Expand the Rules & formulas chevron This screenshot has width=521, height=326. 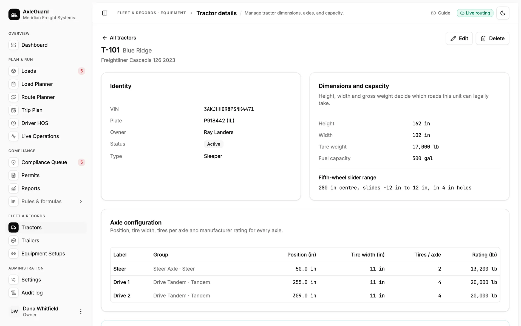coord(81,201)
